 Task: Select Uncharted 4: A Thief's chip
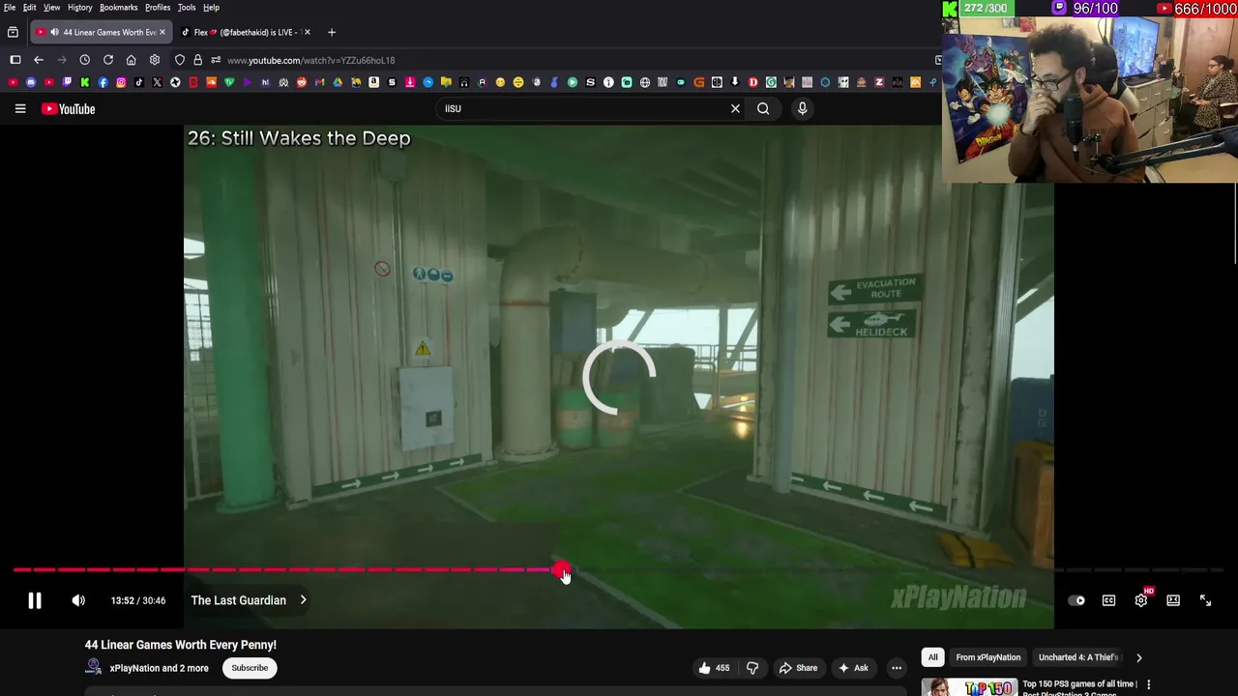pyautogui.click(x=1077, y=657)
